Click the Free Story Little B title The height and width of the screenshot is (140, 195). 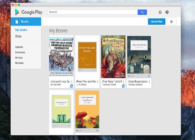pyautogui.click(x=112, y=81)
